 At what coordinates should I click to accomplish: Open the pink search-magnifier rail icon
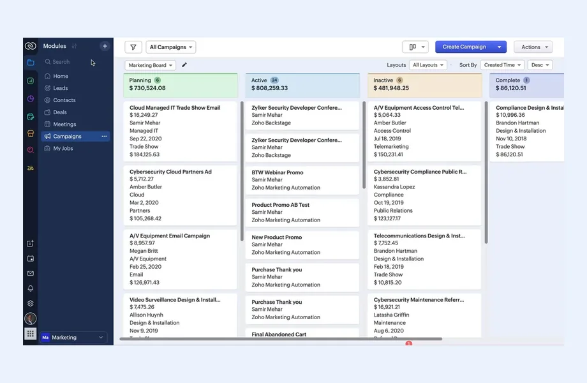[31, 150]
